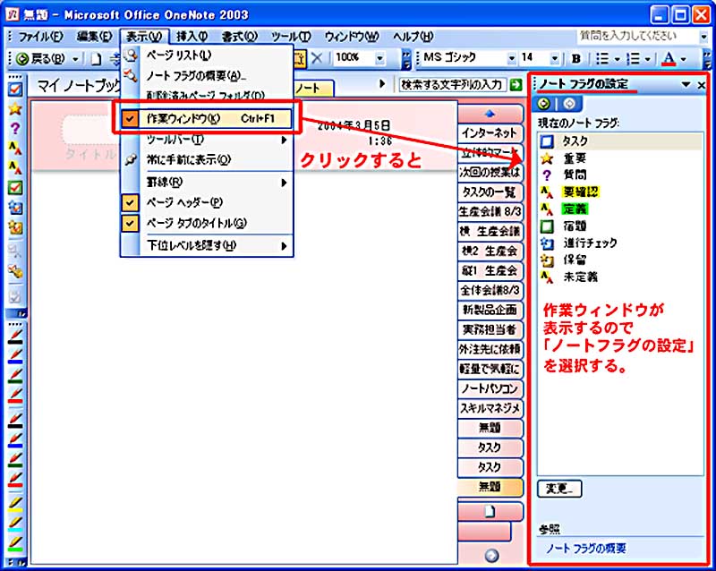
Task: Select the thin blue pen
Action: 15,356
